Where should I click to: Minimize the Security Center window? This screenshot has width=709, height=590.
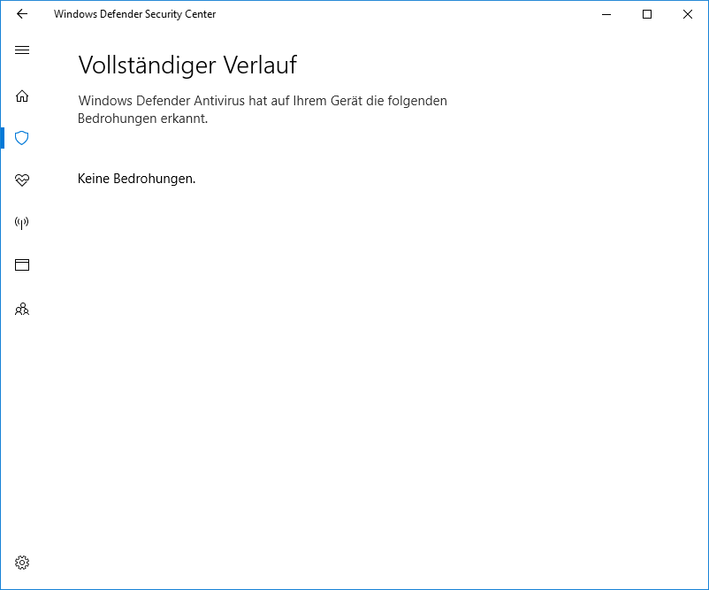click(606, 14)
